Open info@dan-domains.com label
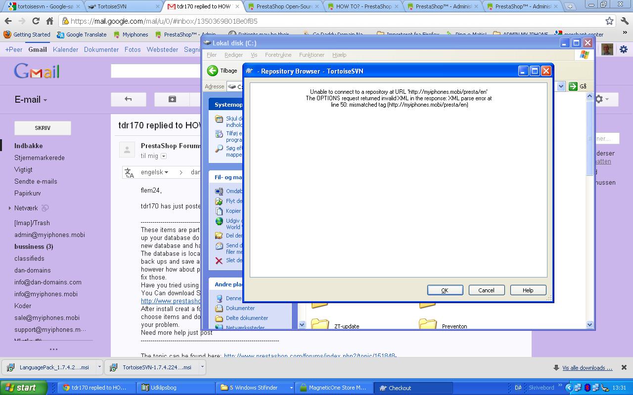 point(47,282)
